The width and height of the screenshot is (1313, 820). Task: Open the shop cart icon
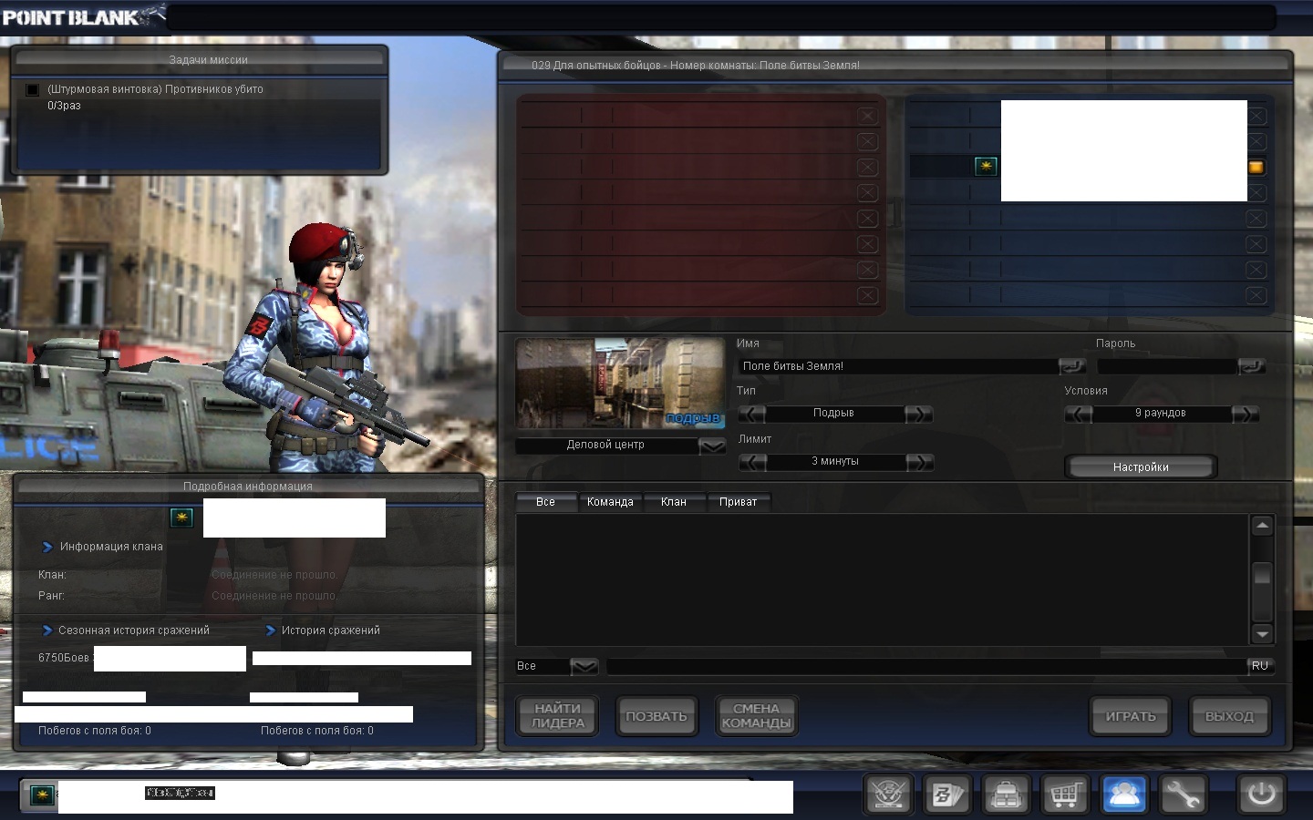pos(1064,794)
